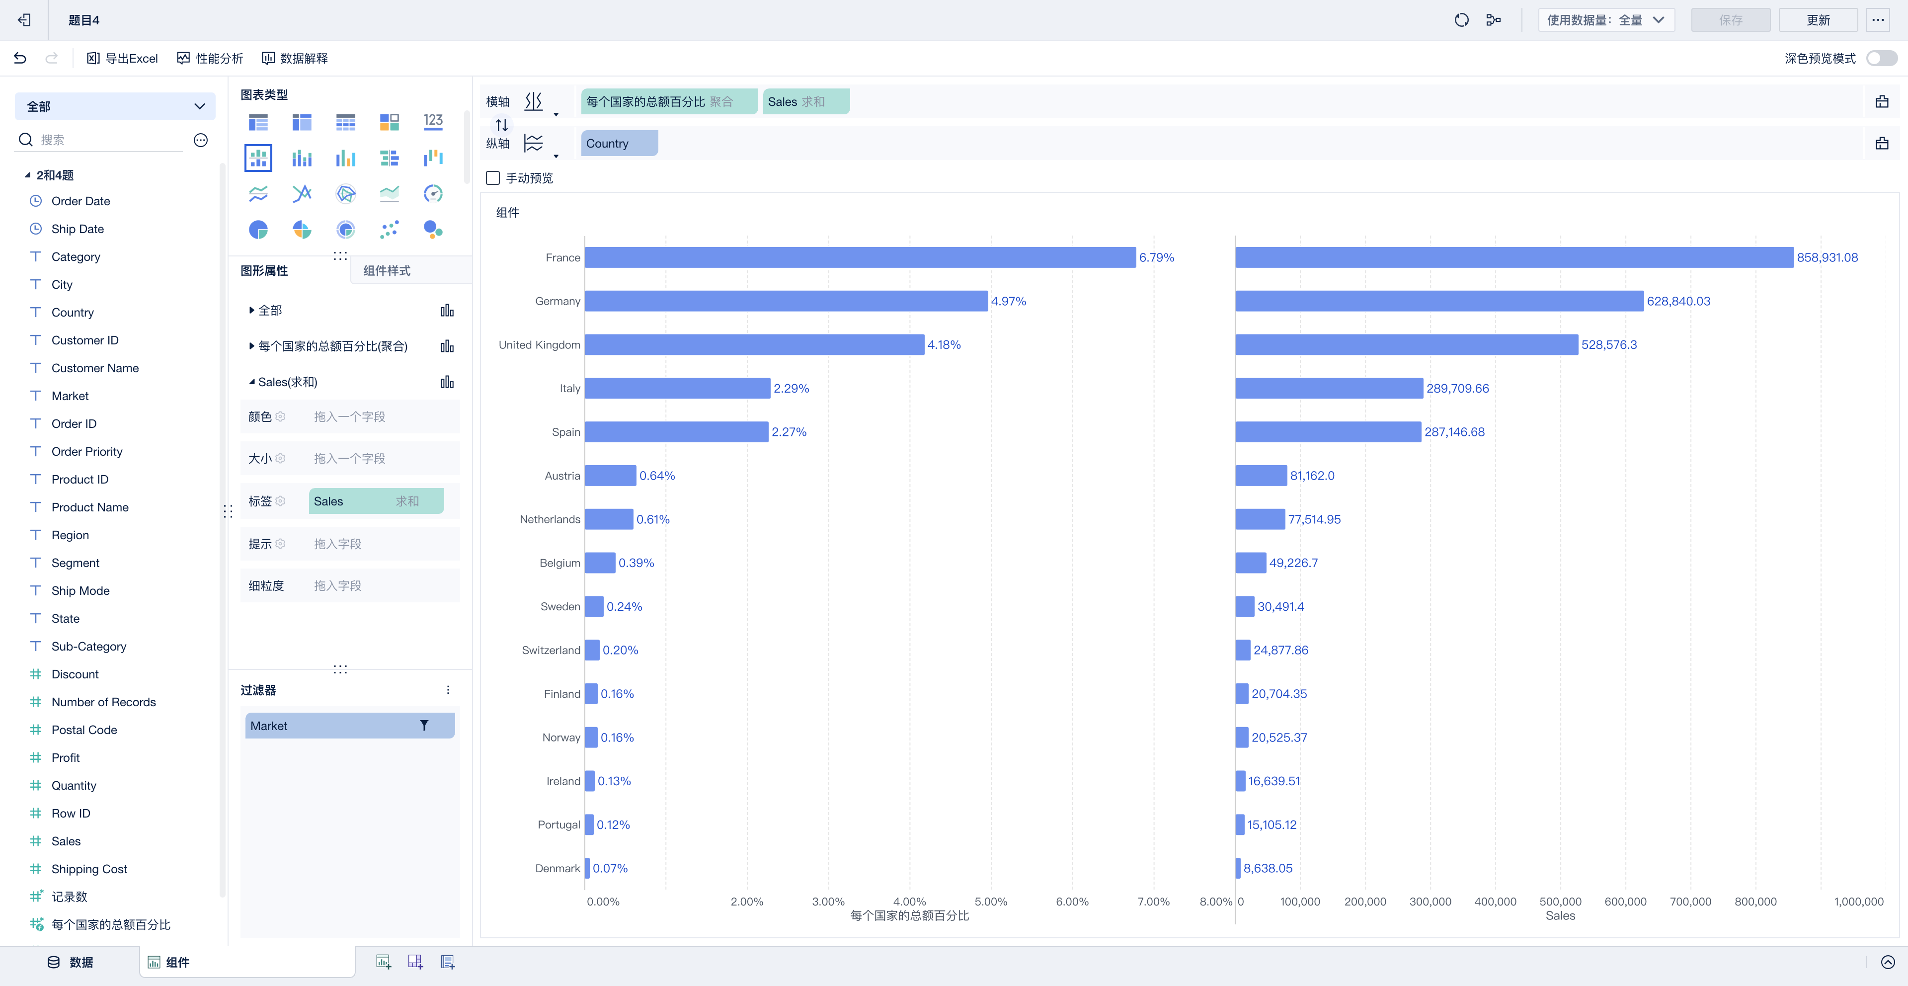Click the swap axes arrows icon
This screenshot has height=986, width=1908.
[x=501, y=124]
